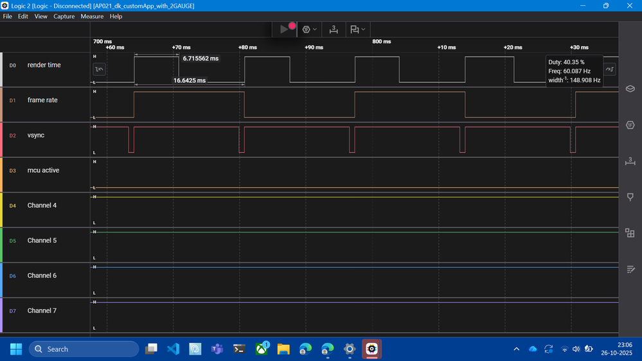Open File Explorer from the taskbar
Viewport: 642px width, 361px height.
[283, 349]
